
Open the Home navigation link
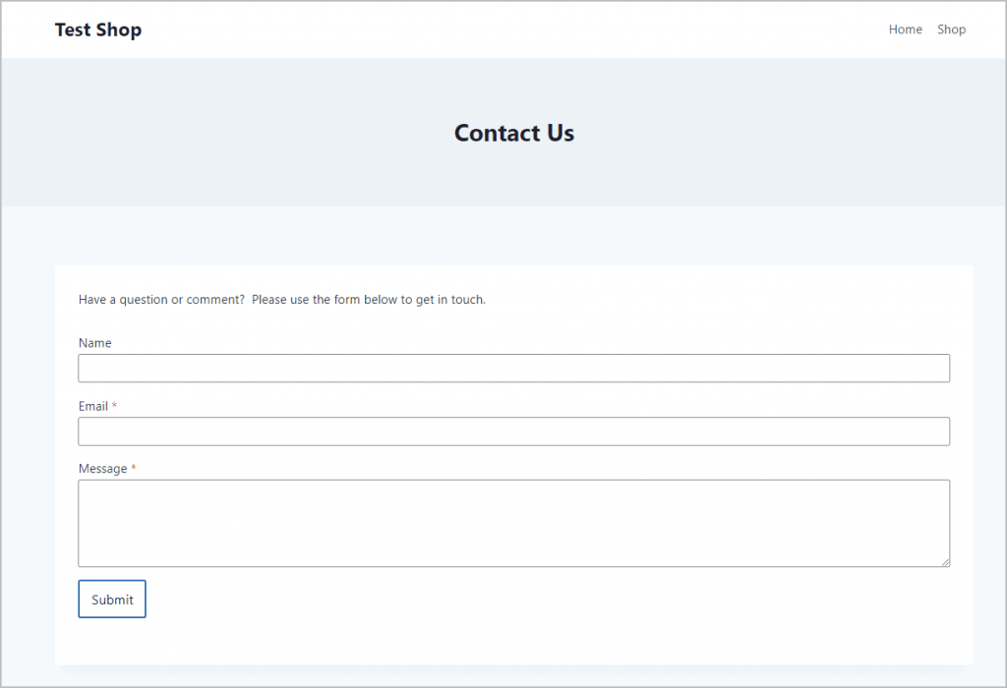[x=905, y=29]
